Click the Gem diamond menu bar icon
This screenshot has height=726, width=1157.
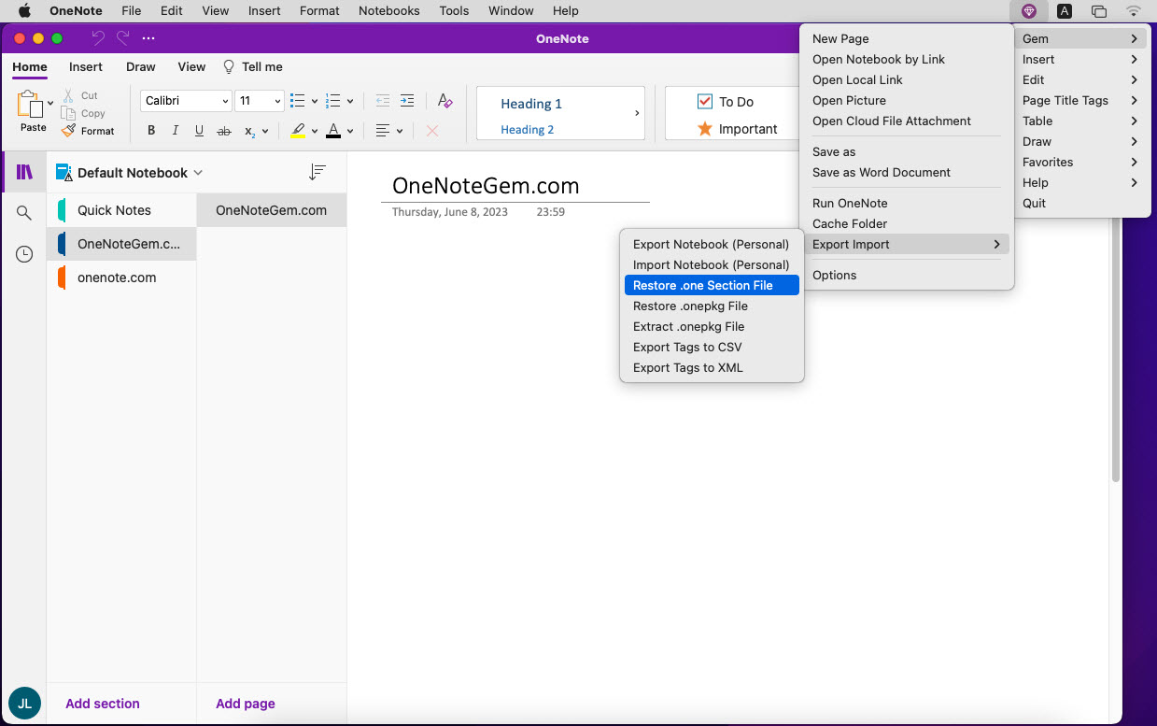tap(1028, 11)
